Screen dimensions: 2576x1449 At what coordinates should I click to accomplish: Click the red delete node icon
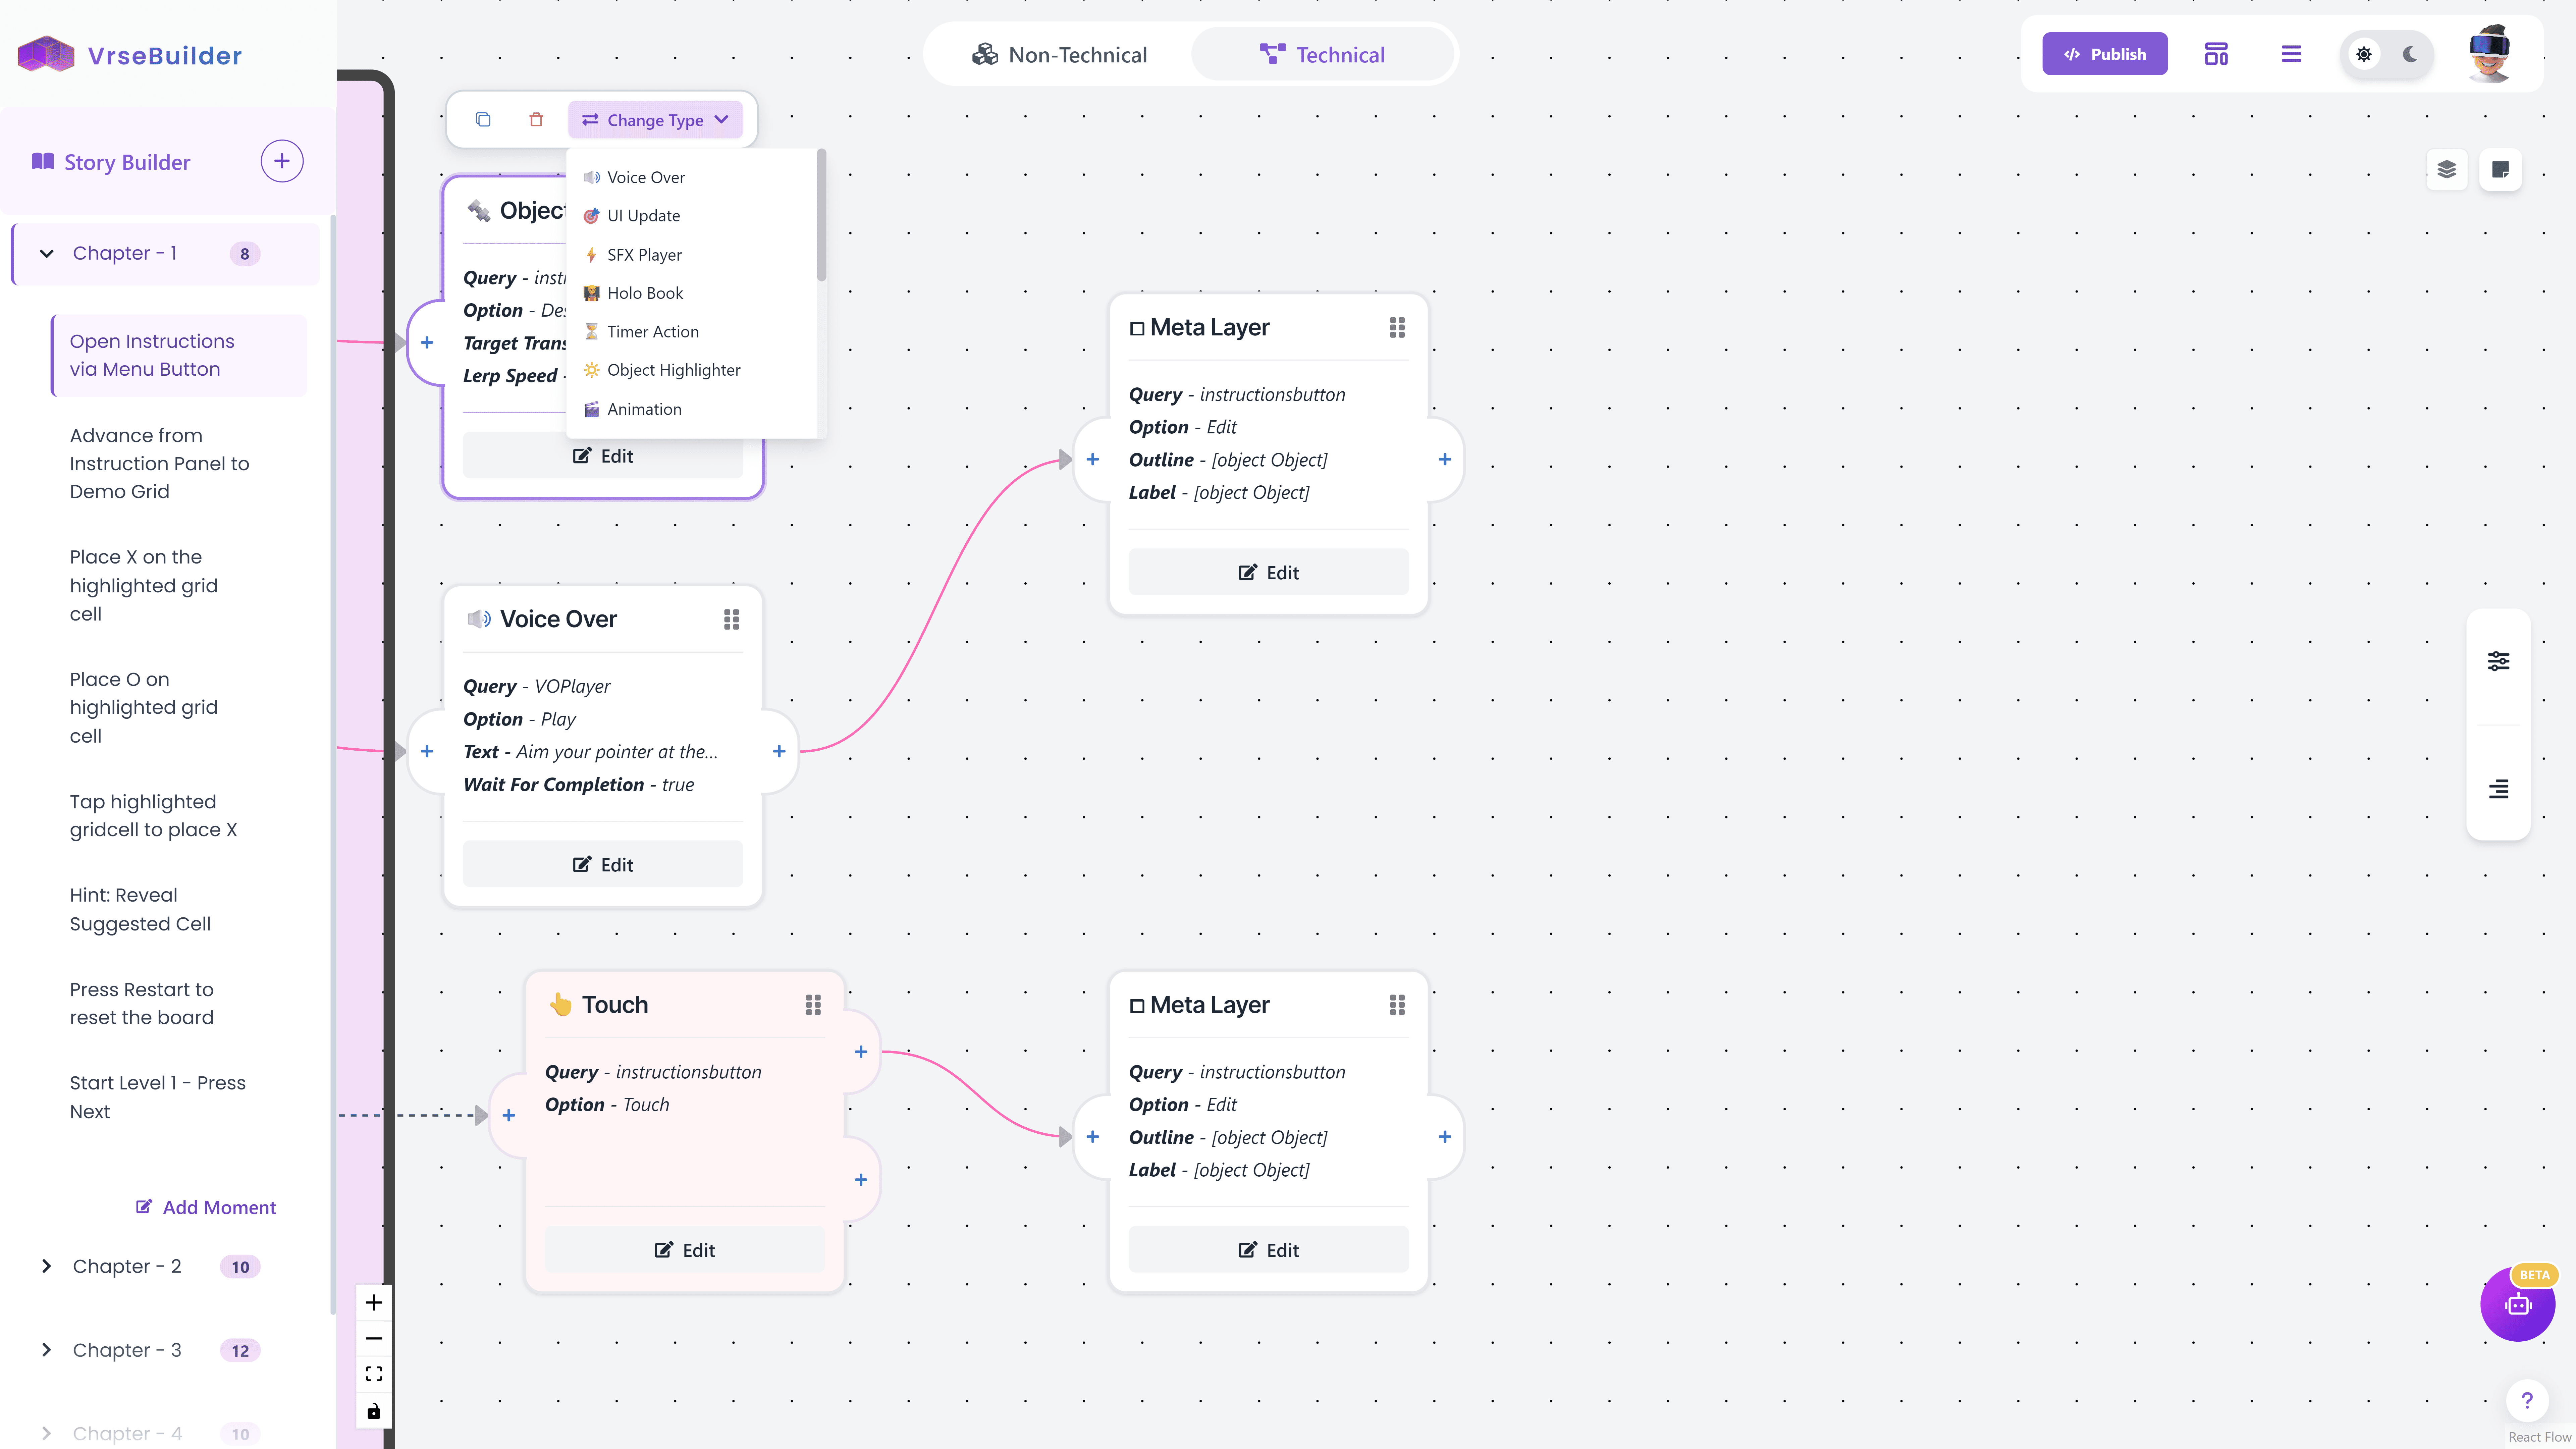pyautogui.click(x=536, y=120)
